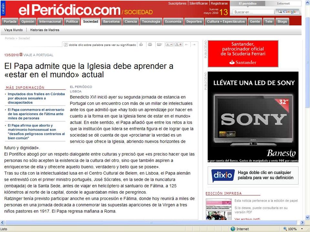The width and height of the screenshot is (310, 232).
Task: Click the Registrarse link
Action: click(x=219, y=3)
